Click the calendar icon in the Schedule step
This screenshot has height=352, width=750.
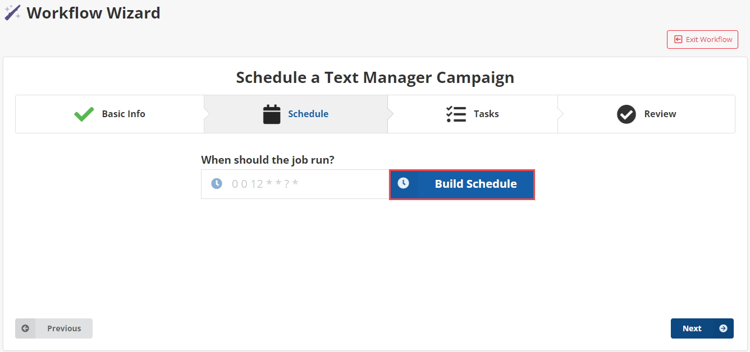[272, 114]
